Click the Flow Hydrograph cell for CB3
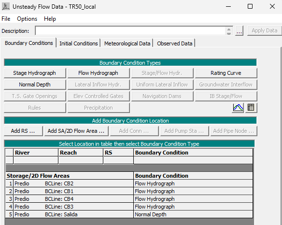Image resolution: width=282 pixels, height=225 pixels. point(193,207)
